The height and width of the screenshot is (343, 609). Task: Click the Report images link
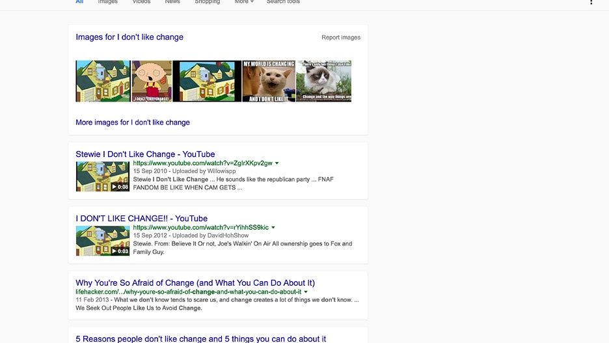(x=341, y=37)
